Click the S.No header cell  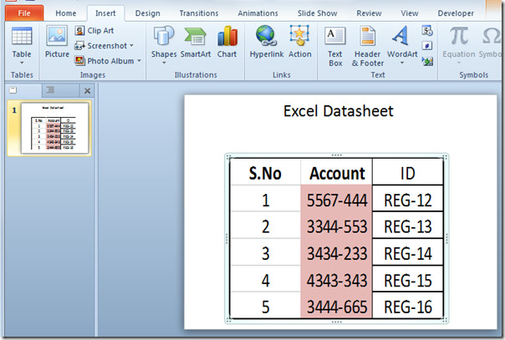point(265,173)
